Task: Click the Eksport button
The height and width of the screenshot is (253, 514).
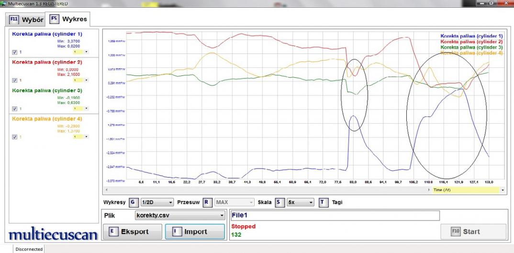Action: point(133,232)
